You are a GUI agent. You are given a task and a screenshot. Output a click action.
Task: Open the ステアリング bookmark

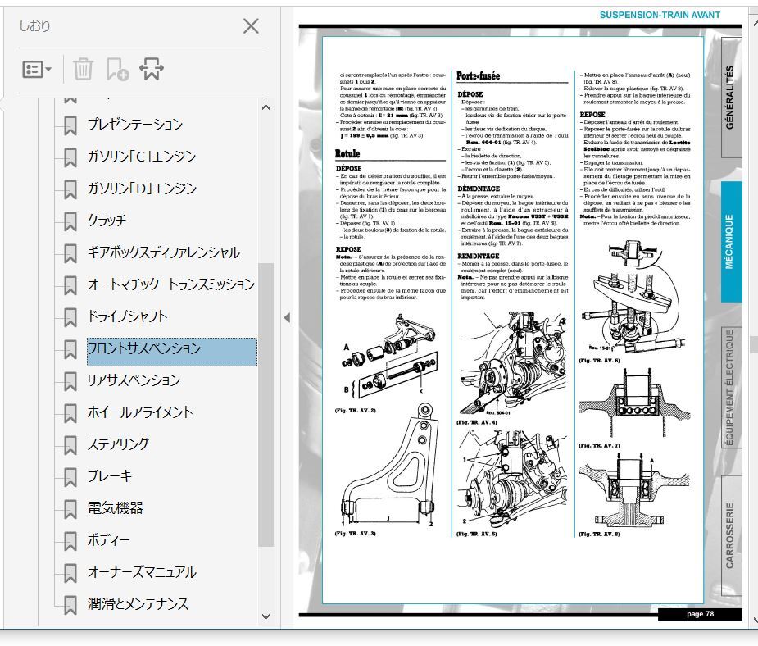tap(118, 444)
